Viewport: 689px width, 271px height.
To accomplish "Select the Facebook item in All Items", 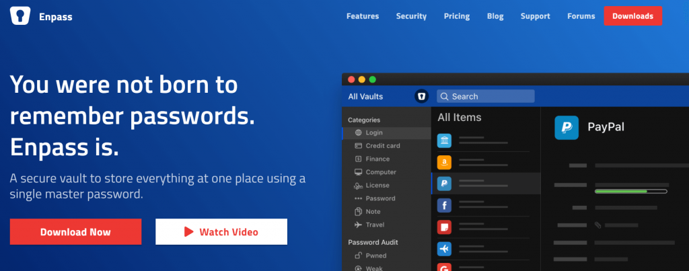I will pos(486,205).
